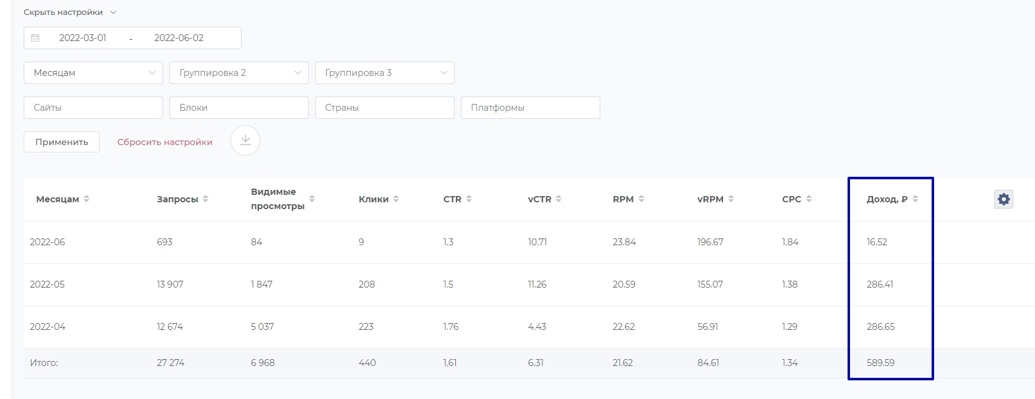Click the download report icon
This screenshot has height=399, width=1035.
tap(245, 141)
